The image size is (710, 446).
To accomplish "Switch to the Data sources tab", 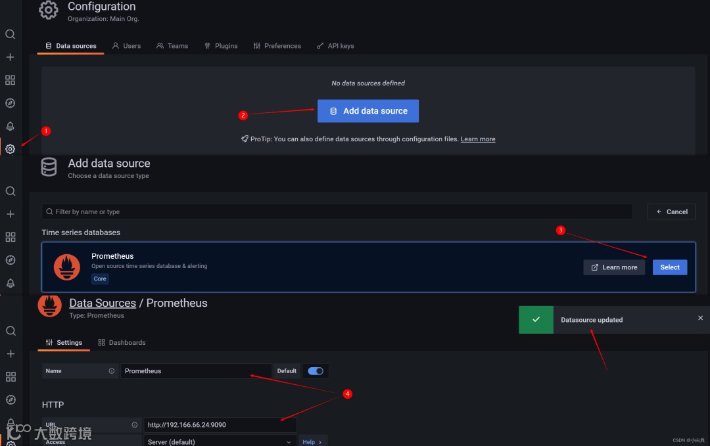I will (x=70, y=46).
